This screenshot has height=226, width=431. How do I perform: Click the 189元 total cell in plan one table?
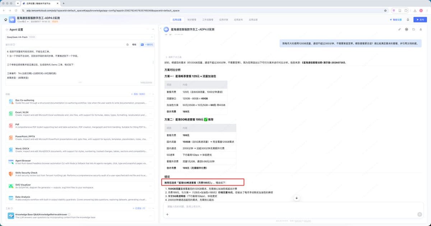[x=186, y=111]
